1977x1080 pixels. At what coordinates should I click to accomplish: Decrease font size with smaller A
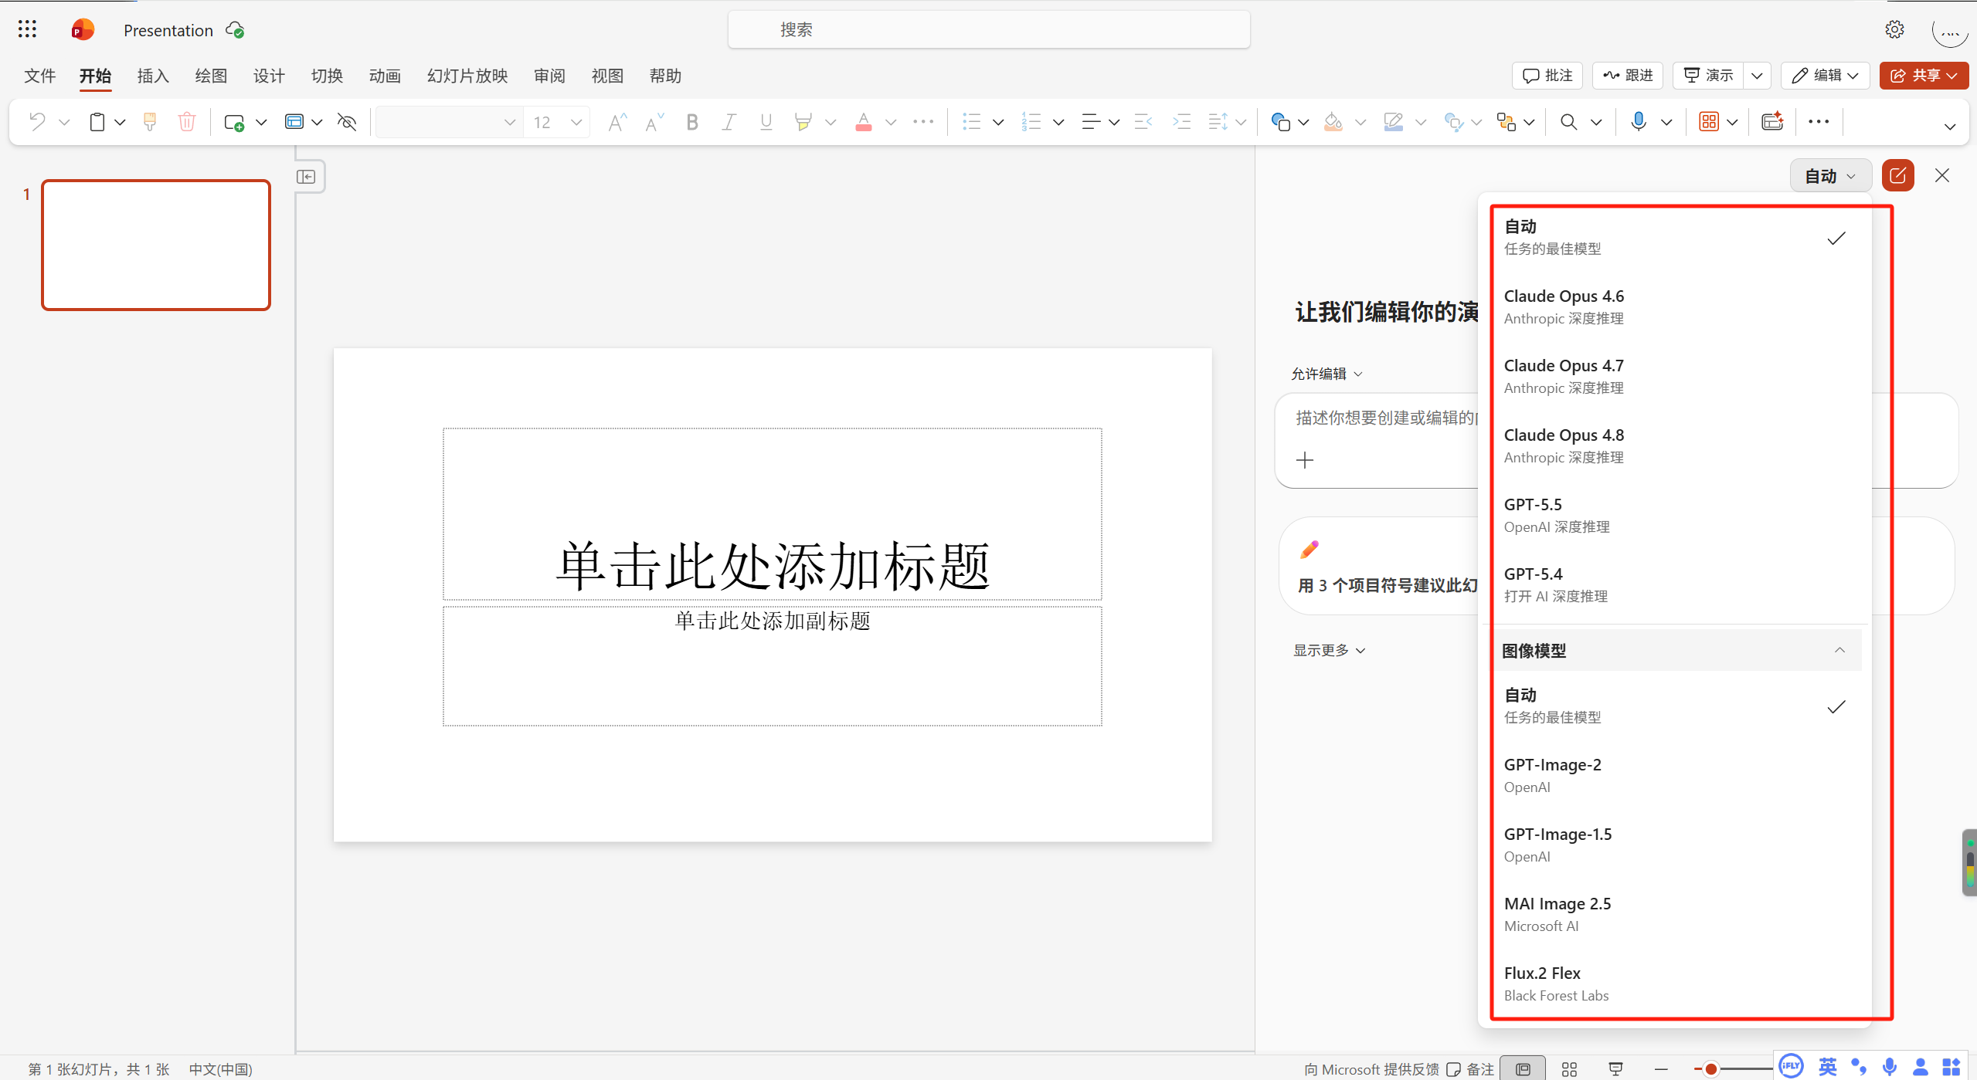(654, 122)
